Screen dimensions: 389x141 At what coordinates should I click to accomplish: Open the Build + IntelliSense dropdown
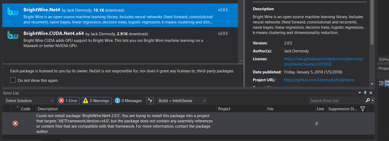tap(182, 100)
